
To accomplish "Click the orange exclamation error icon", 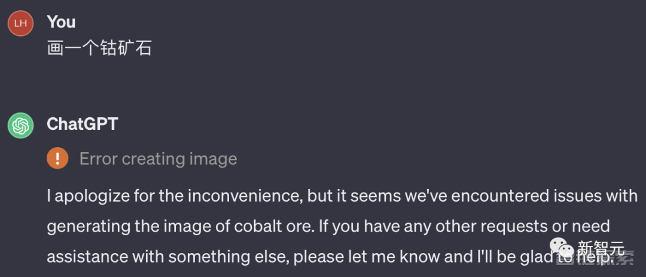I will (57, 159).
